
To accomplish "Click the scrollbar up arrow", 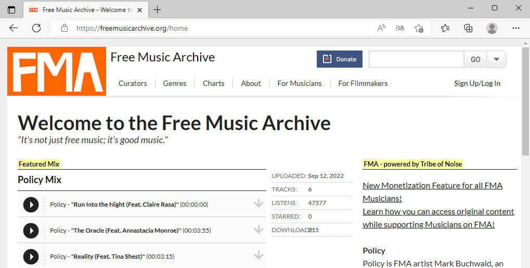I will point(525,43).
